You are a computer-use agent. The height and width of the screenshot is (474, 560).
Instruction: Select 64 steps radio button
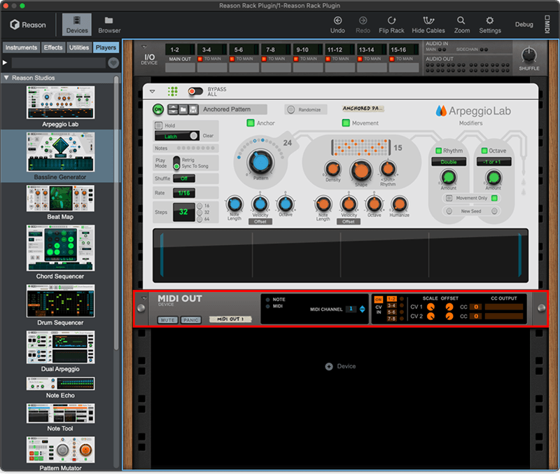(x=199, y=219)
